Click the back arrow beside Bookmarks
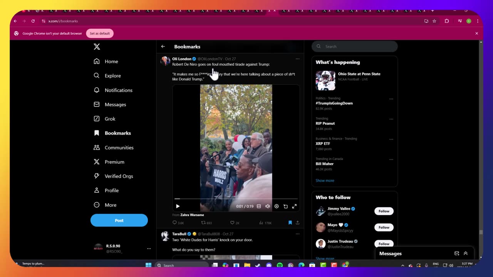 click(x=163, y=47)
